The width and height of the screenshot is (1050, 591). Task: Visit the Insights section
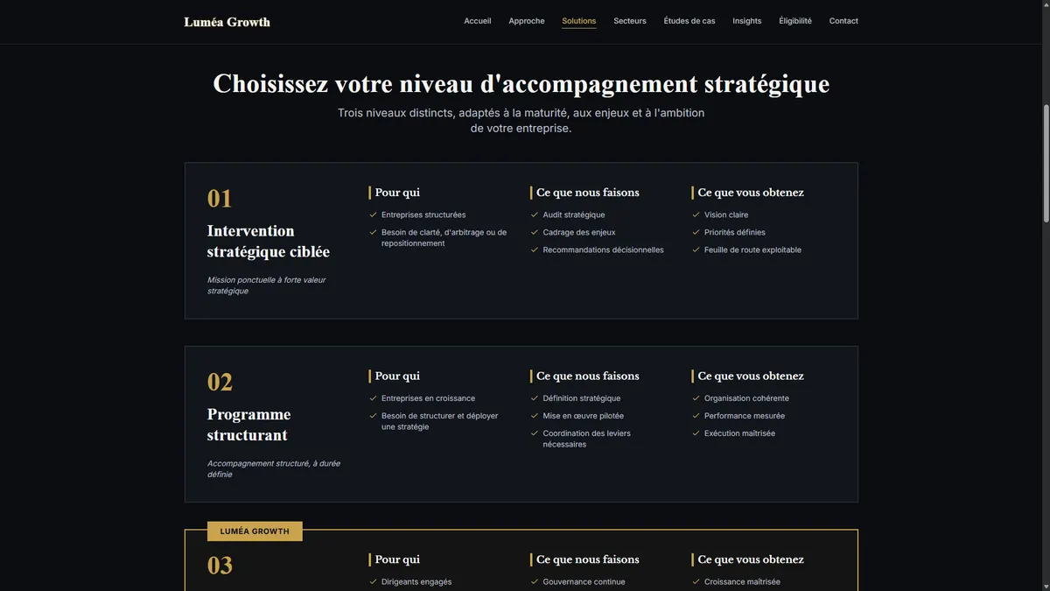point(747,21)
